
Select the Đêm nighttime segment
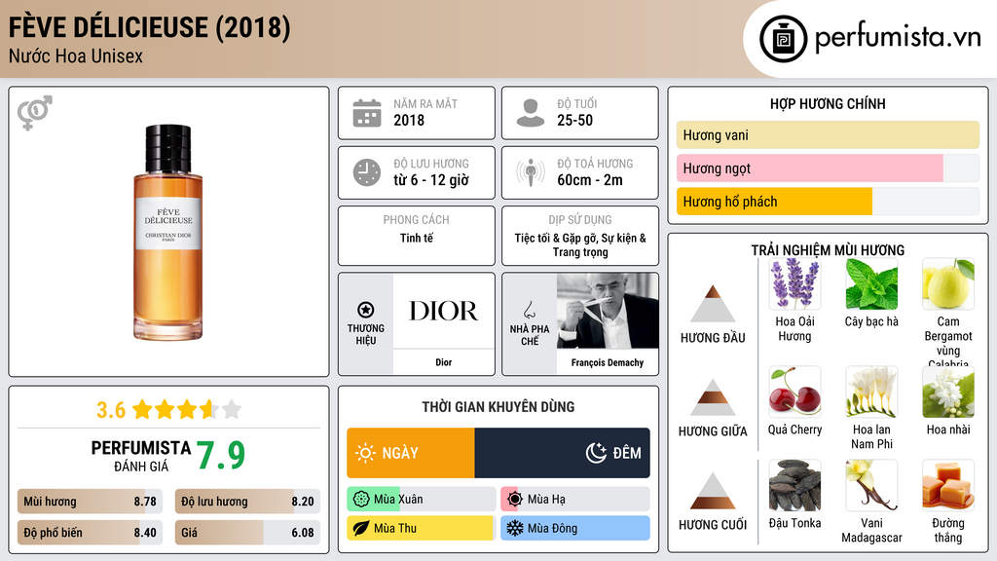click(x=562, y=453)
